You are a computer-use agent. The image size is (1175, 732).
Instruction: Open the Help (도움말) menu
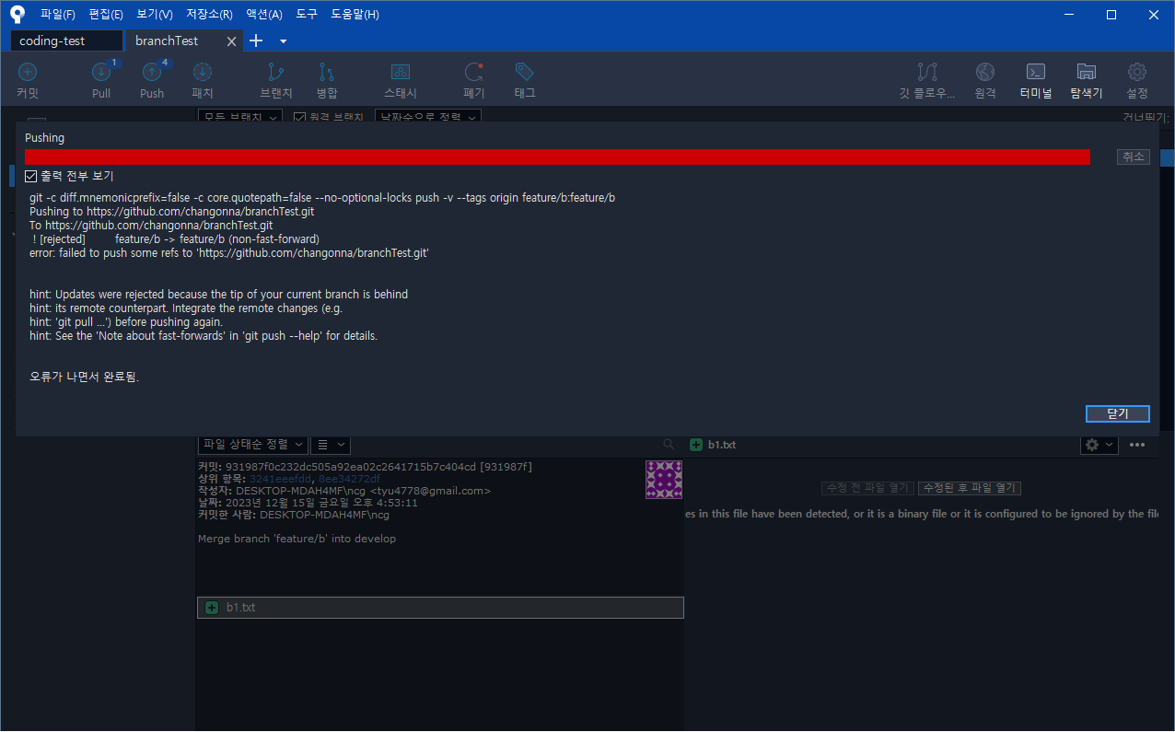coord(355,15)
